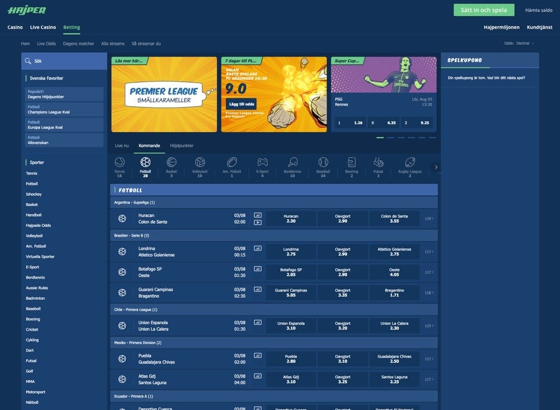Bet on Huracan at odds 2.30
560x410 pixels.
pos(291,219)
